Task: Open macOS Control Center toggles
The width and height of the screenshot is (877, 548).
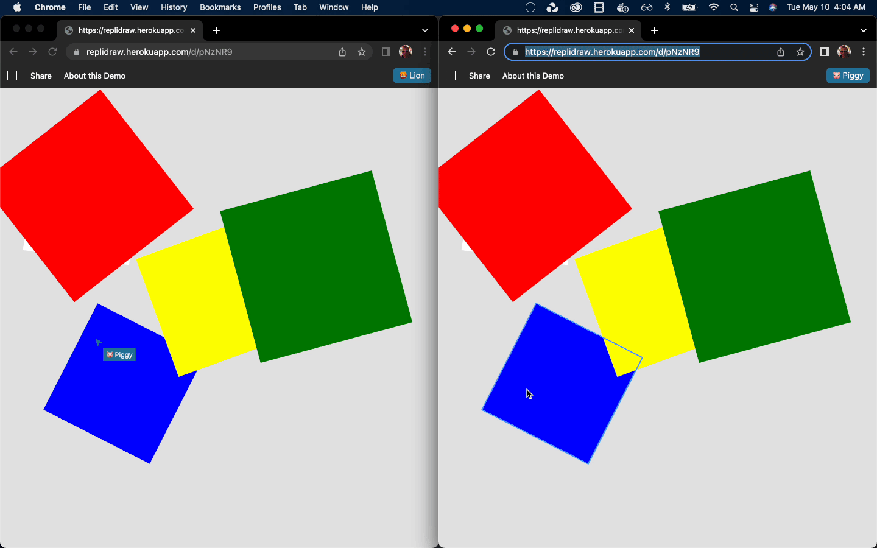Action: [754, 7]
